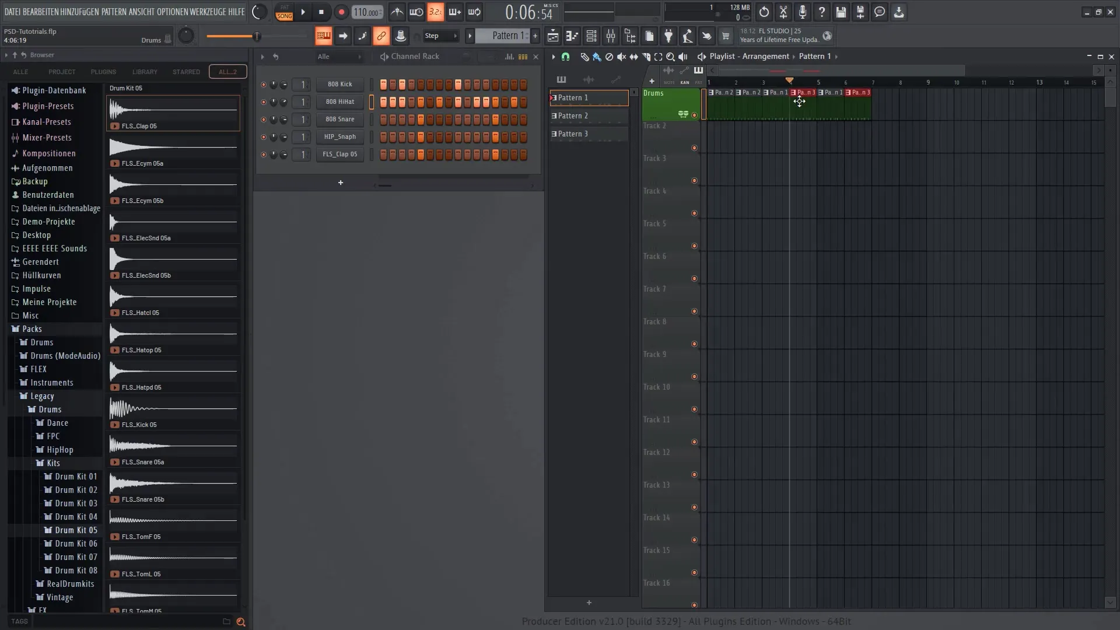1120x630 pixels.
Task: Open Mixer view icon in toolbar
Action: (x=611, y=36)
